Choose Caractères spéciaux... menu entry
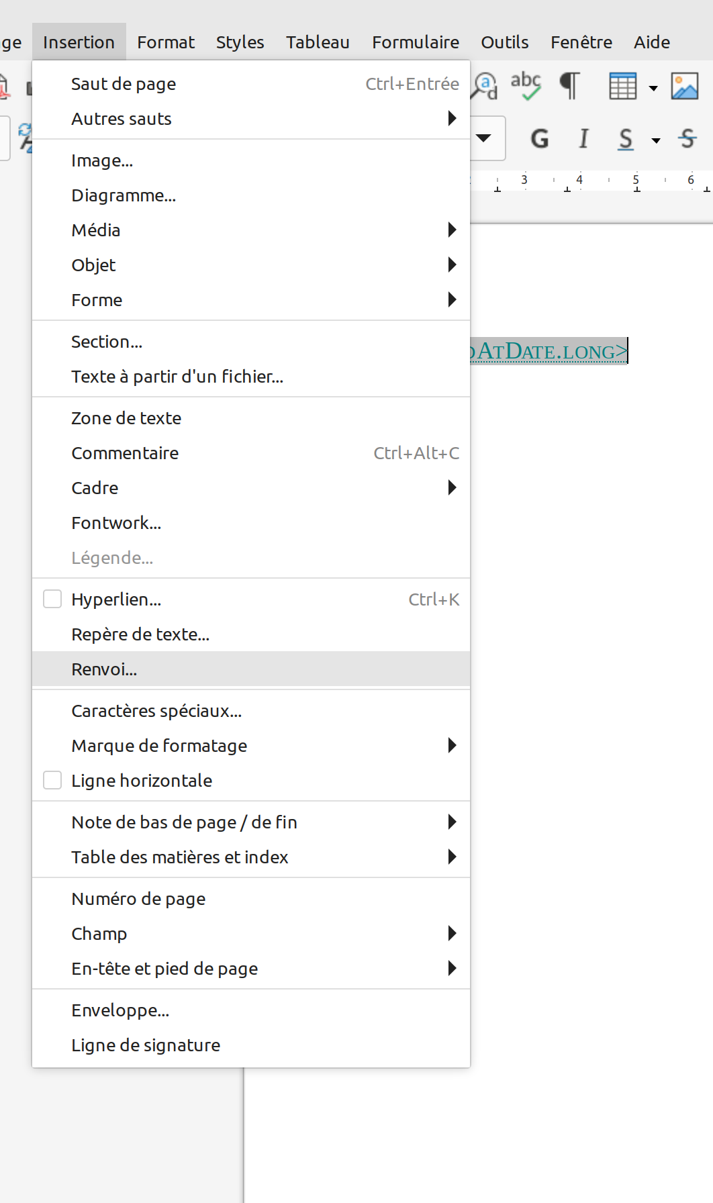The image size is (713, 1203). 156,710
